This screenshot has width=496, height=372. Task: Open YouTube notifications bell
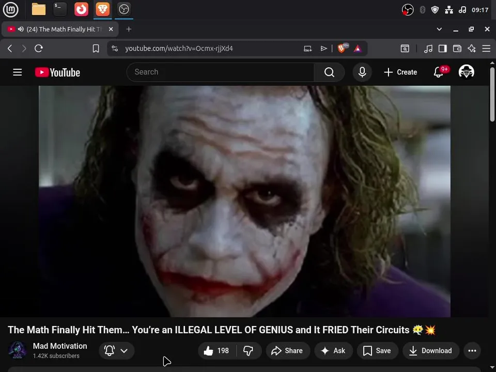[x=439, y=72]
